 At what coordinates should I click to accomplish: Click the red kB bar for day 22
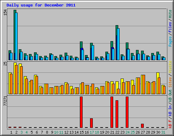click(117, 114)
